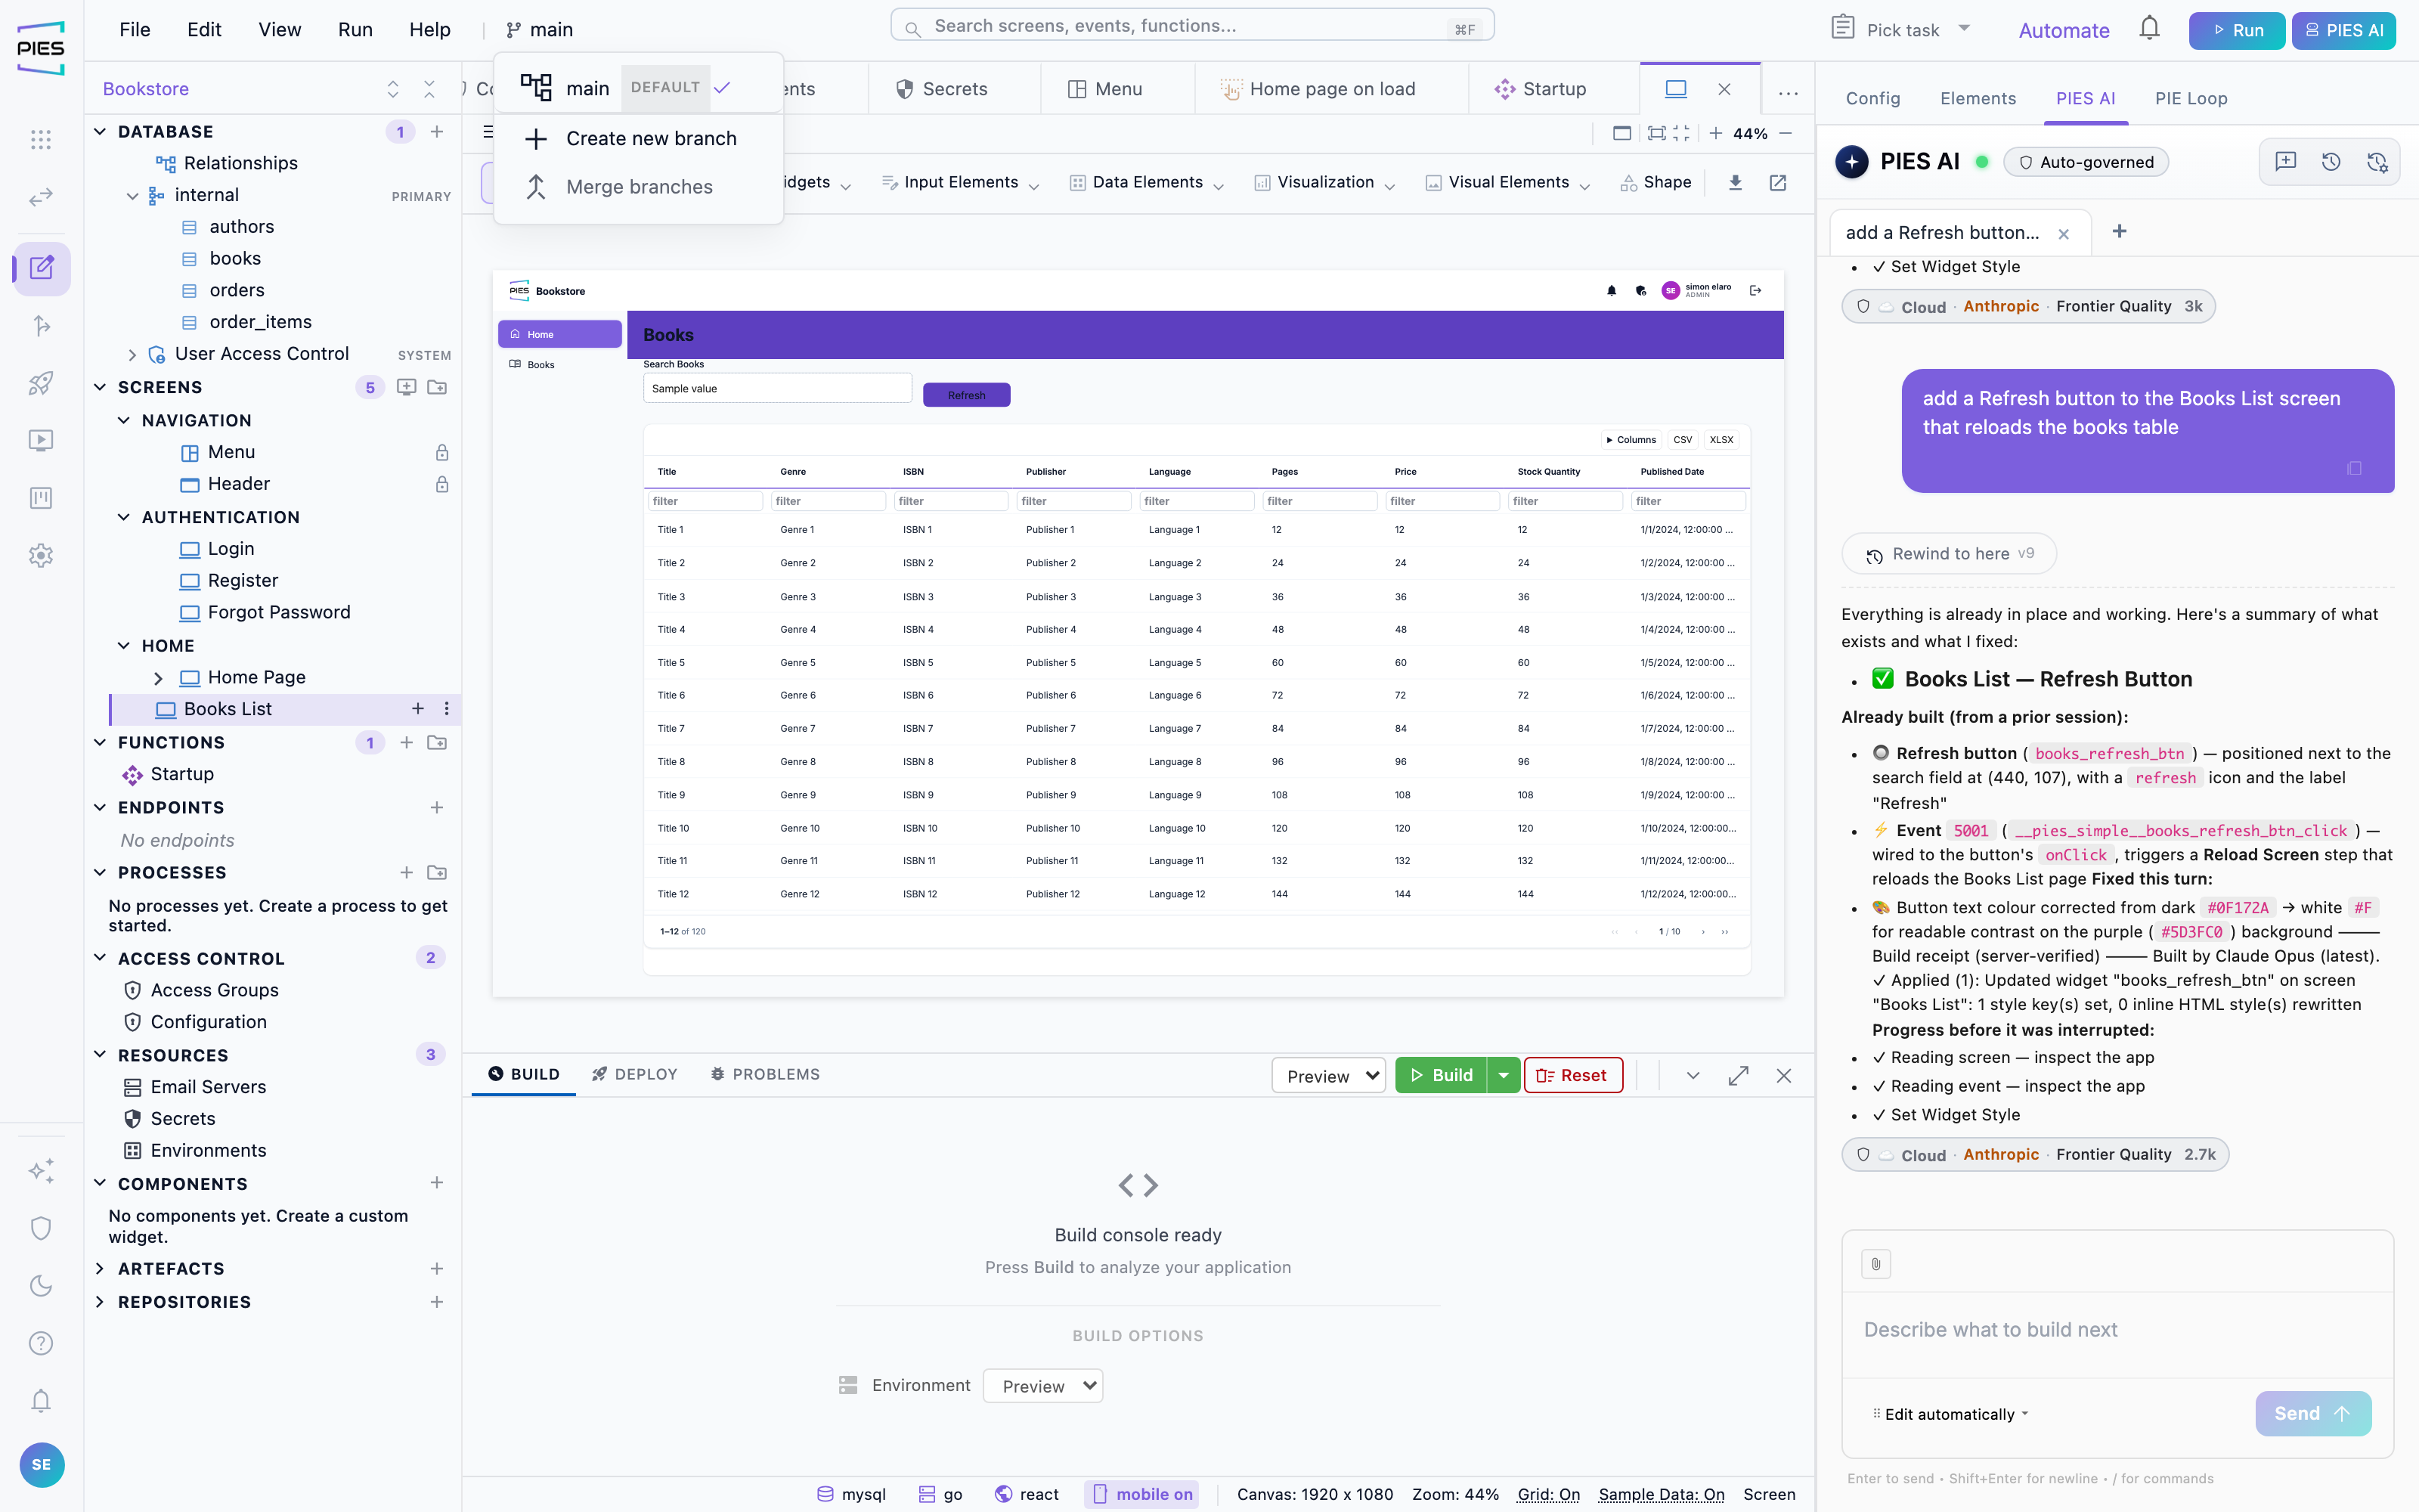Select Create new branch menu entry
2419x1512 pixels.
pos(639,138)
